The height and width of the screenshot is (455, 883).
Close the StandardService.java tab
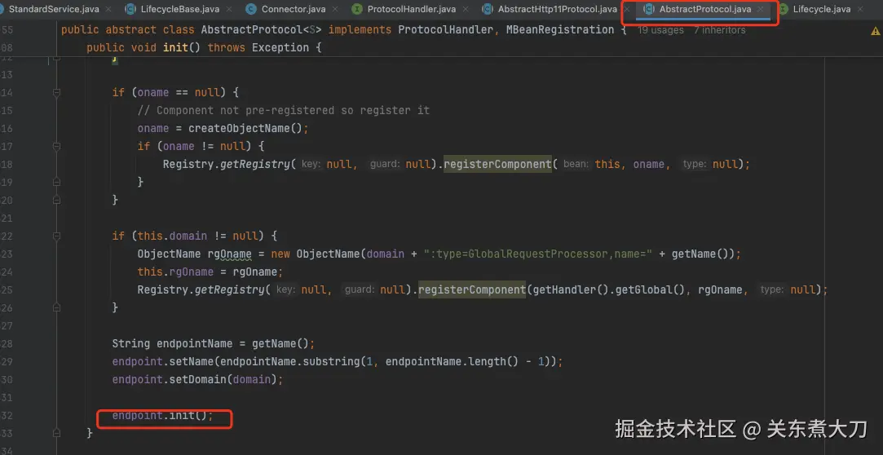click(109, 10)
